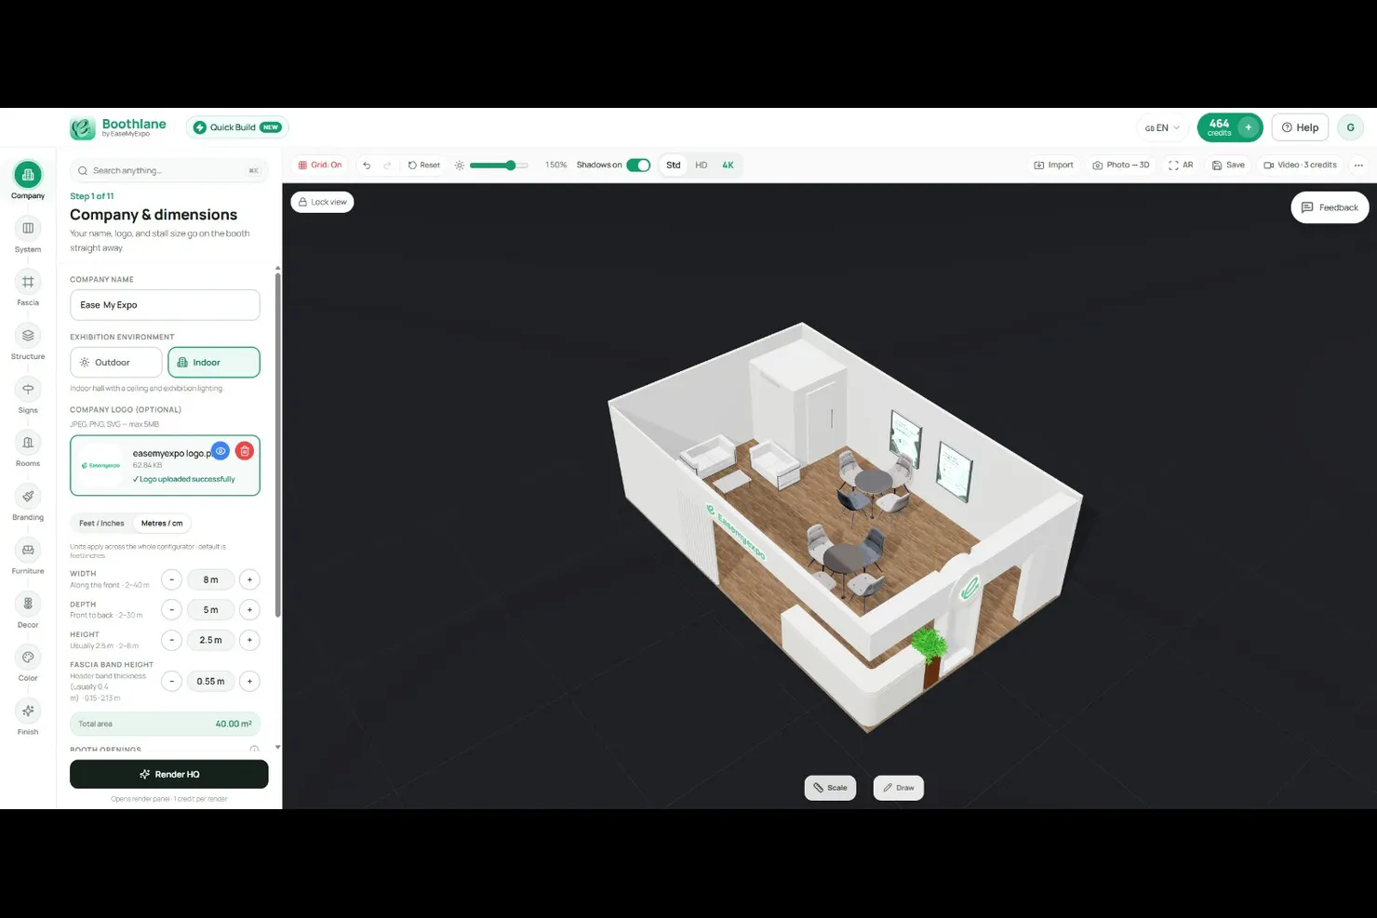Click the undo arrow in toolbar

[367, 166]
